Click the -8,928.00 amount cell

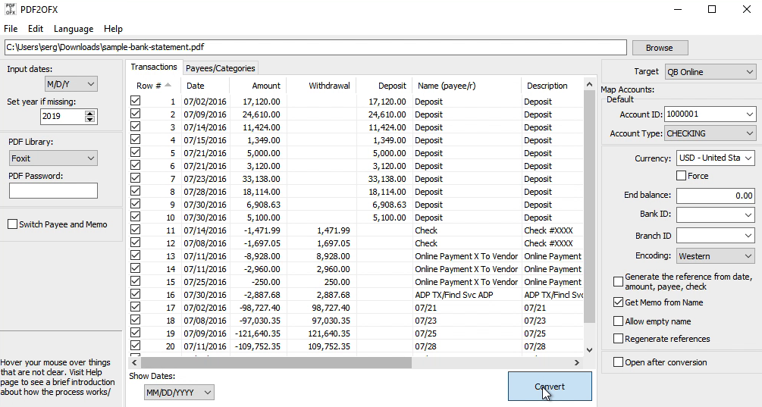258,256
